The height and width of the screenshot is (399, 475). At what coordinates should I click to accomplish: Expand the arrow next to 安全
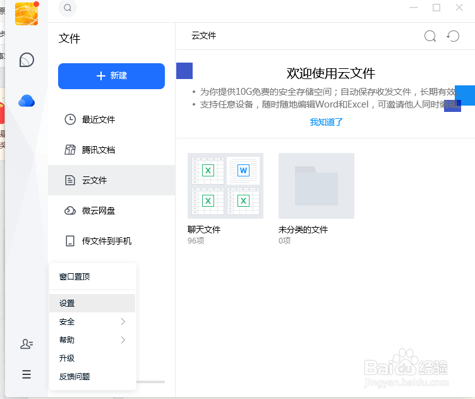click(x=123, y=322)
